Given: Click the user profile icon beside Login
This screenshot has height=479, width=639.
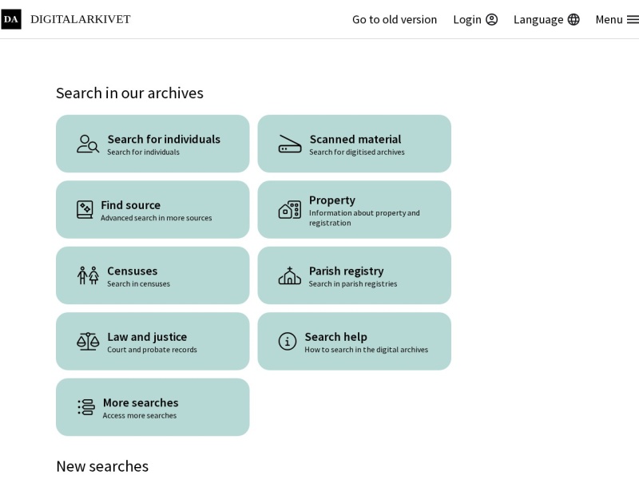Looking at the screenshot, I should pyautogui.click(x=492, y=19).
